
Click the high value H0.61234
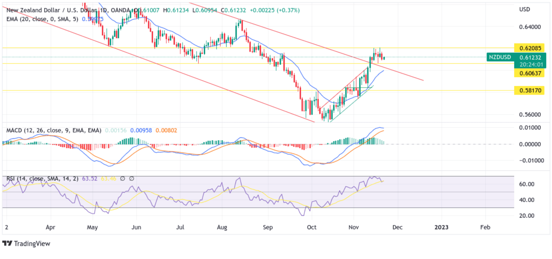click(x=176, y=10)
